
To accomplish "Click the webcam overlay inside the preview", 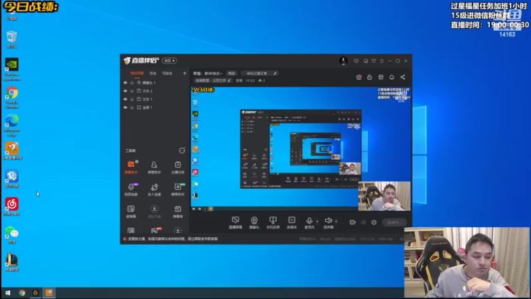I will point(384,196).
